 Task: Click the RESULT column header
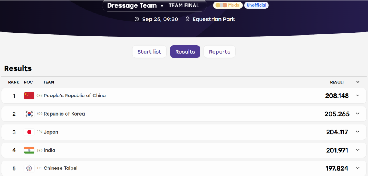point(337,82)
